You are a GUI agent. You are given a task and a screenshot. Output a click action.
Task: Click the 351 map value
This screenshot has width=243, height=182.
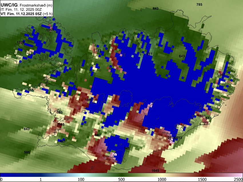coord(55,71)
